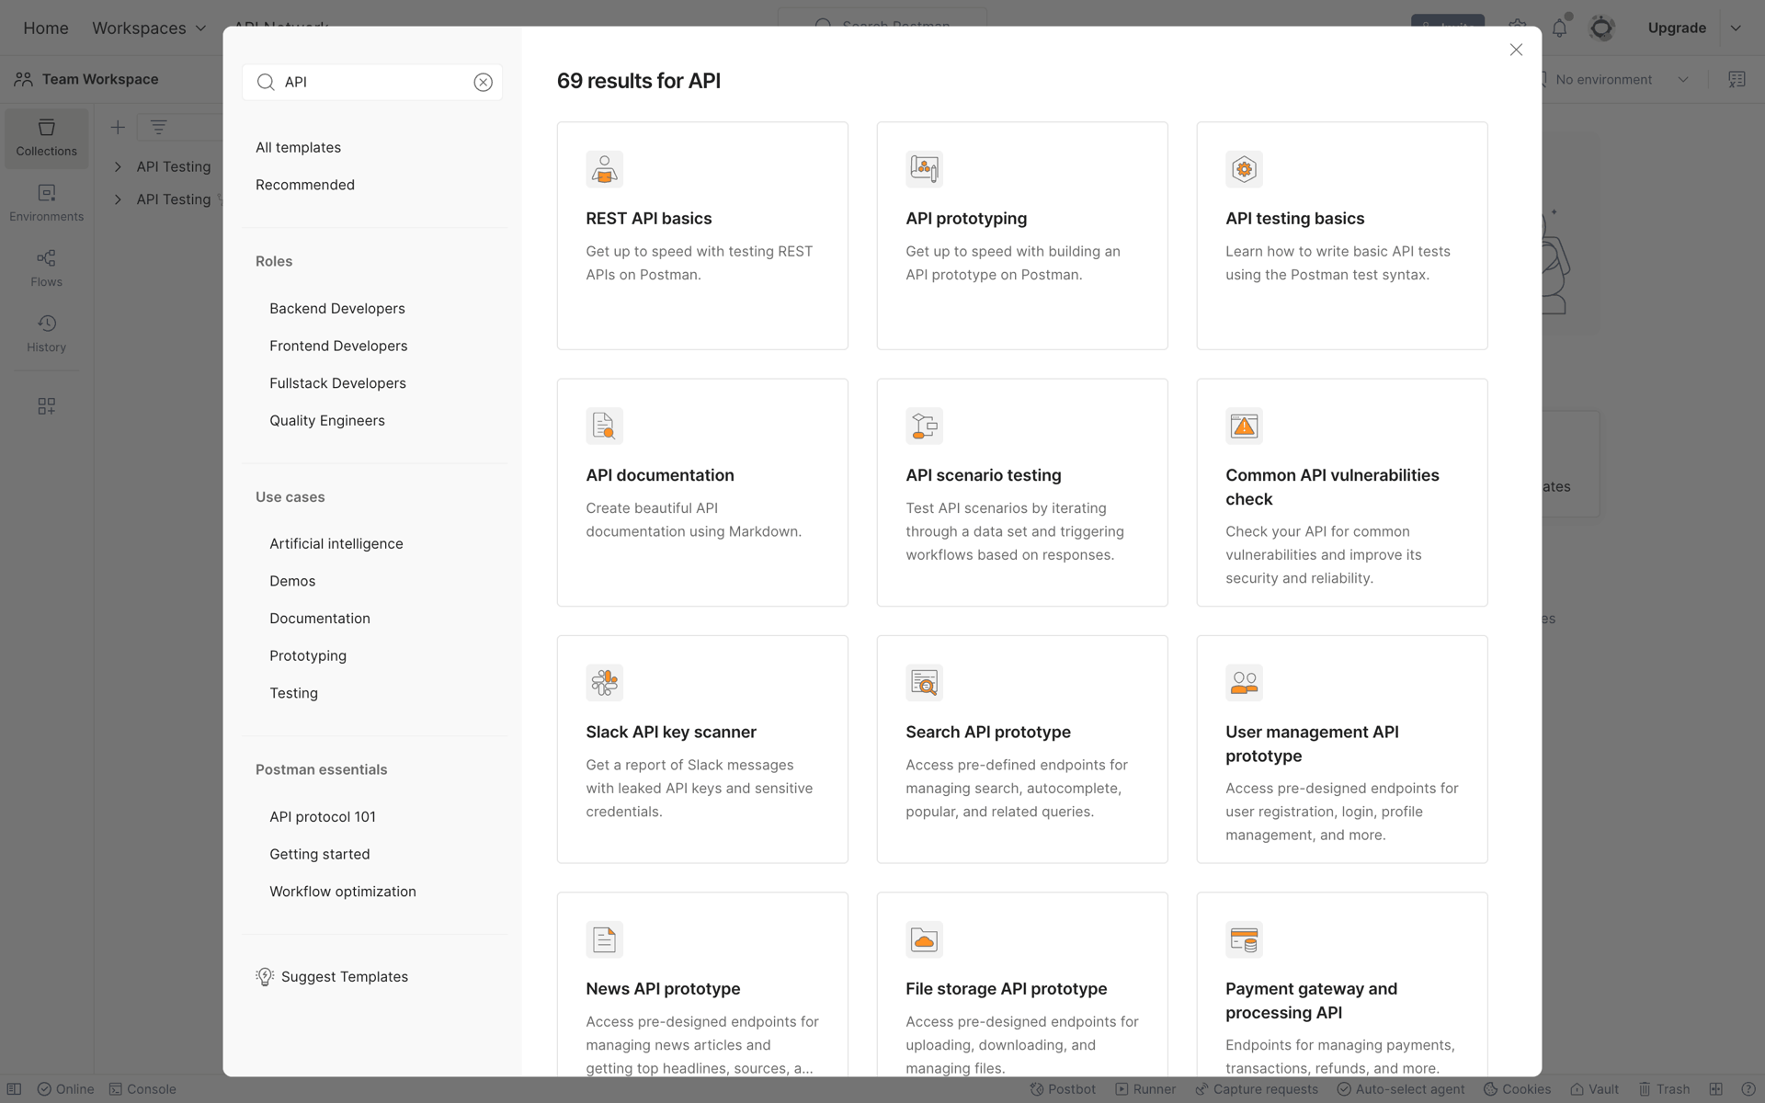
Task: Filter by Prototyping use case
Action: [x=308, y=655]
